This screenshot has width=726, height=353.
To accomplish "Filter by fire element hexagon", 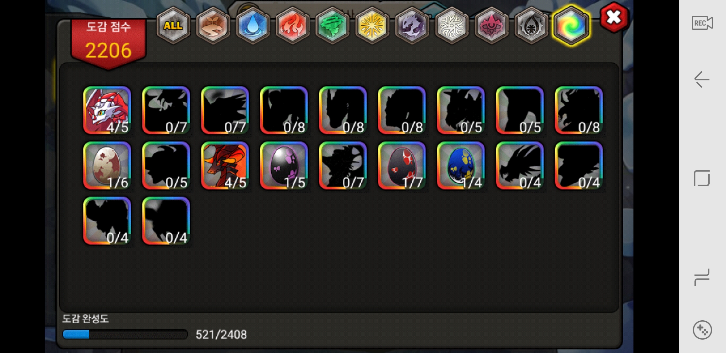I will pyautogui.click(x=293, y=26).
